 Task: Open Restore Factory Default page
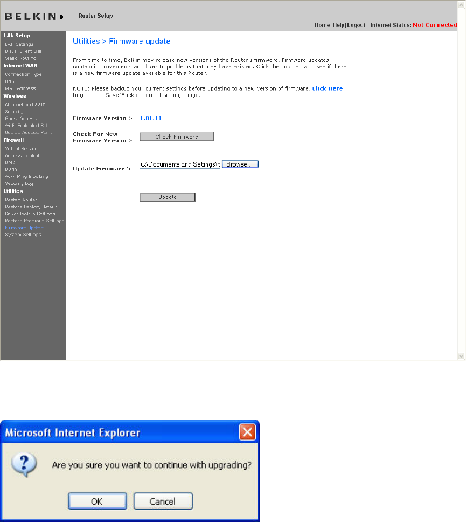click(31, 207)
